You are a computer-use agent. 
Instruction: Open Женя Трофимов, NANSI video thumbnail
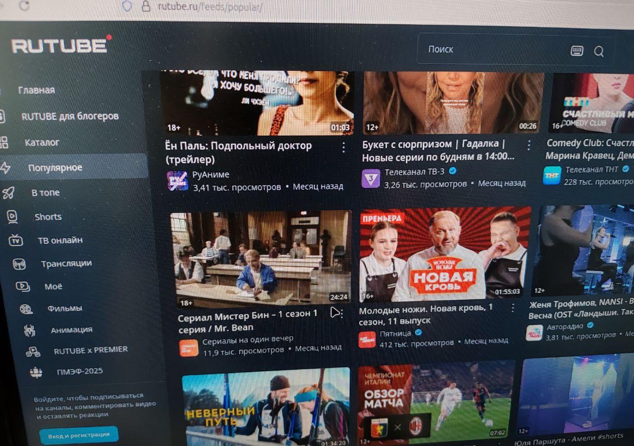tap(583, 251)
